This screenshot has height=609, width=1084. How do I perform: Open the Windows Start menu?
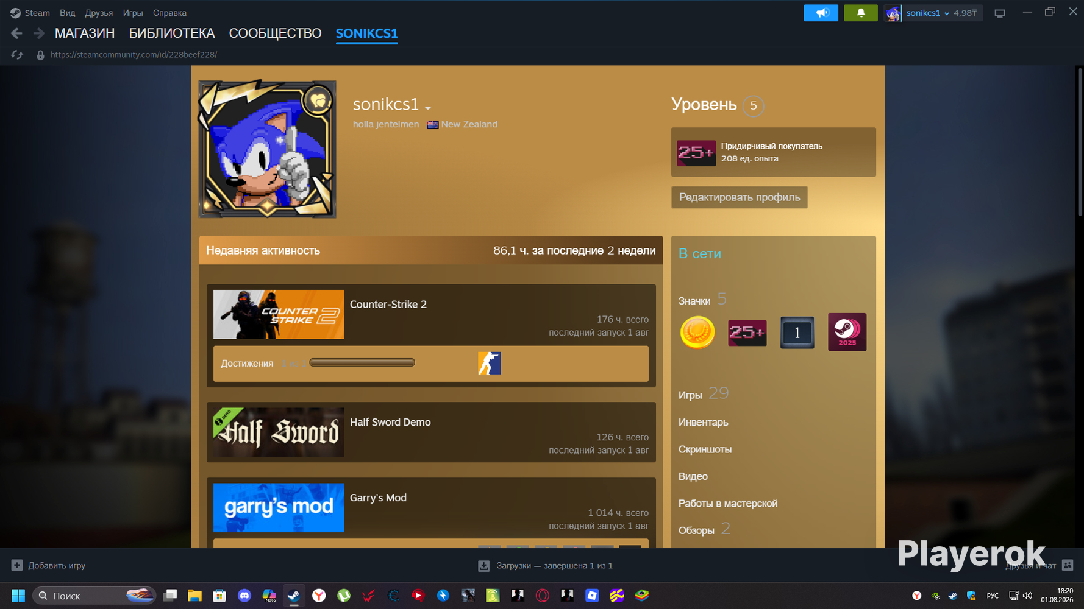(x=18, y=596)
